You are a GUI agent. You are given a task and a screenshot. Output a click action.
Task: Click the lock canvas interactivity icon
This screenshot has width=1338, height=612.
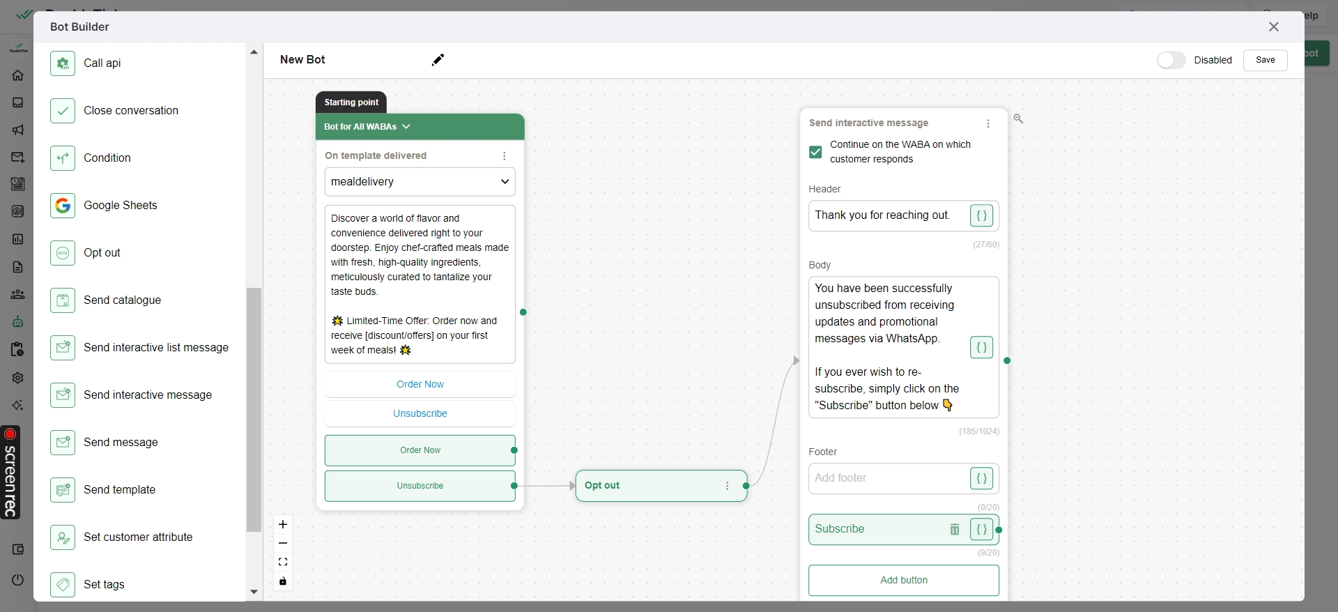click(x=283, y=581)
